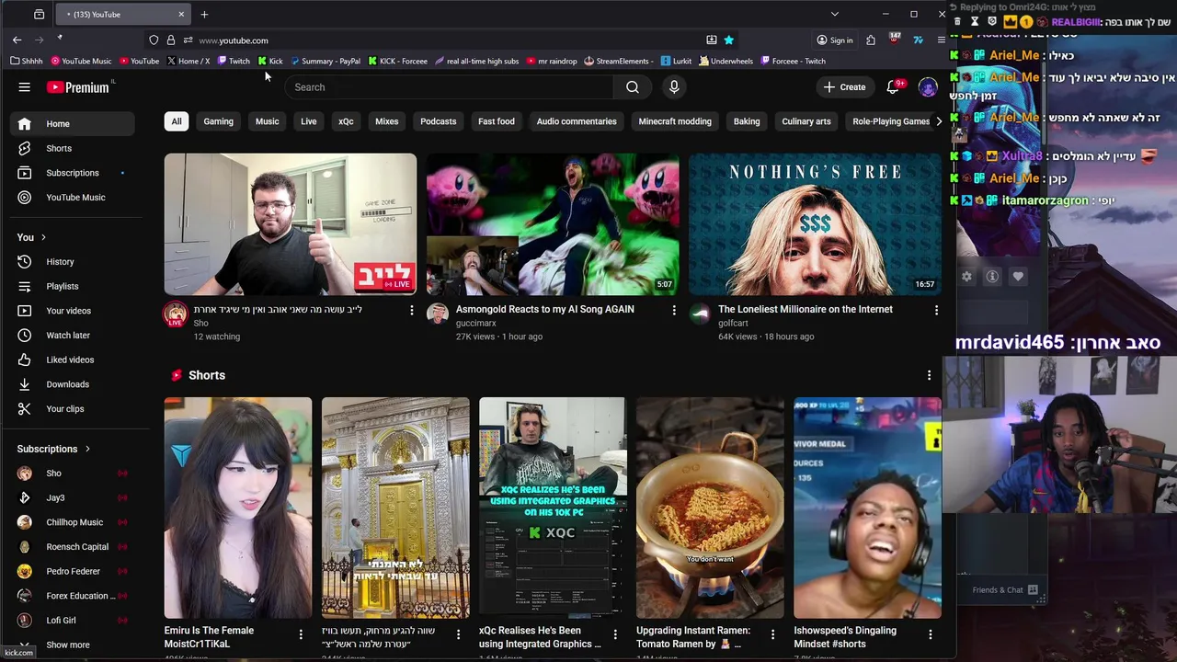Open the YouTube account avatar menu
This screenshot has width=1177, height=662.
pyautogui.click(x=928, y=87)
